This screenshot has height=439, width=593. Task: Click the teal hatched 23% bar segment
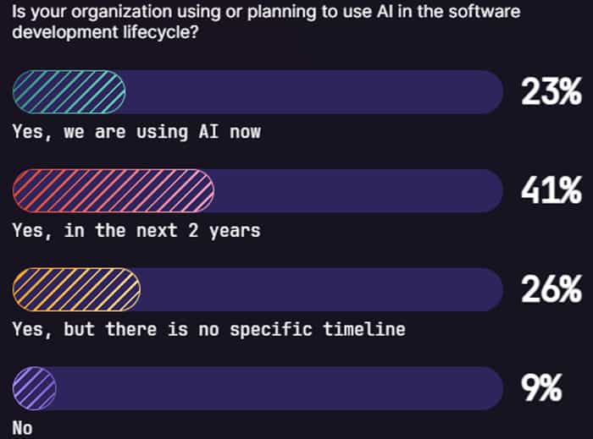click(x=69, y=91)
